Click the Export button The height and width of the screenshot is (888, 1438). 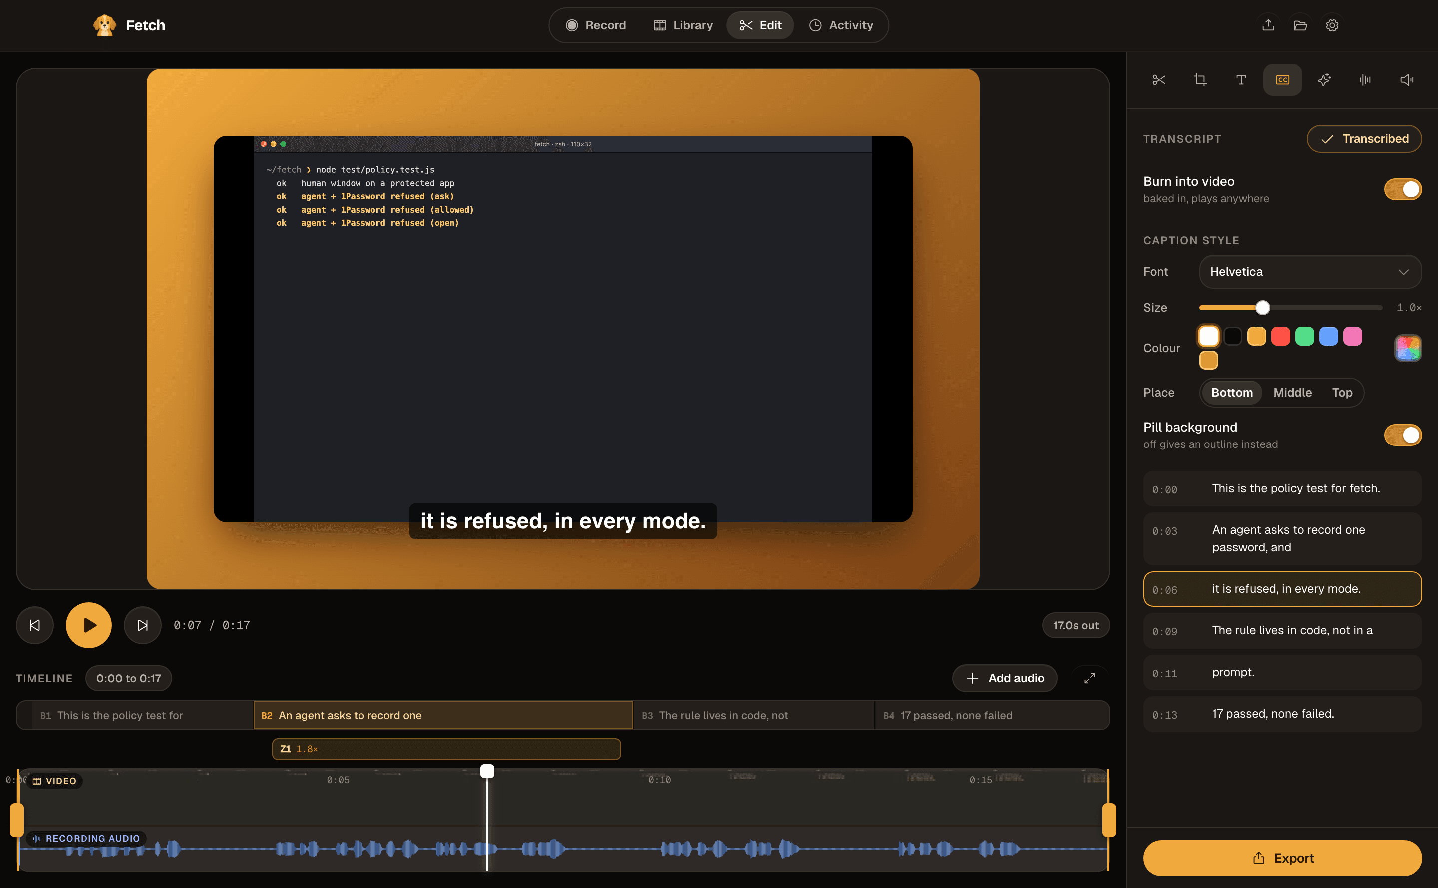pos(1282,858)
